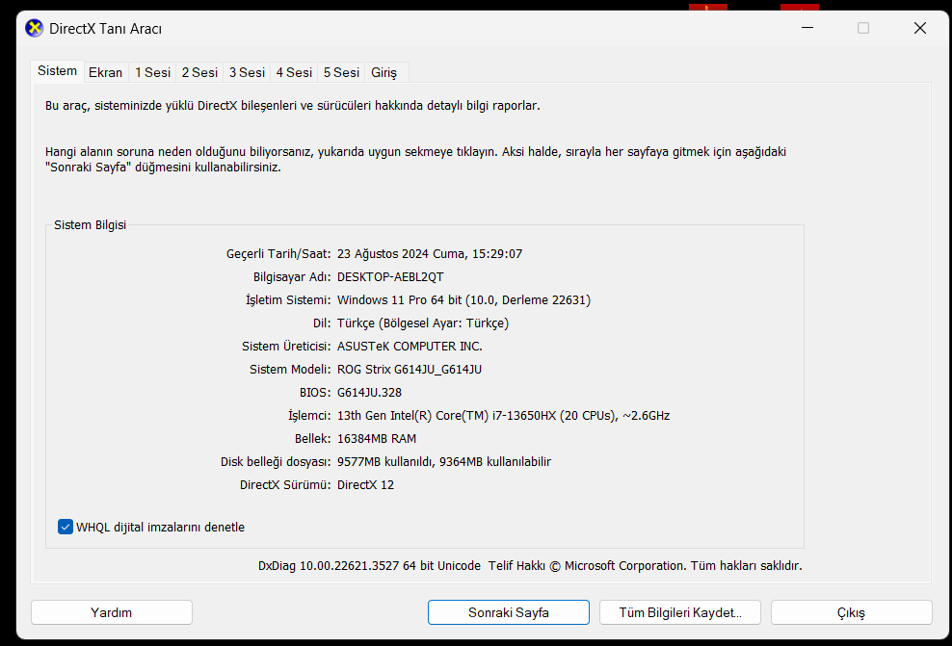Image resolution: width=952 pixels, height=646 pixels.
Task: Click the BIOS label
Action: pyautogui.click(x=315, y=392)
